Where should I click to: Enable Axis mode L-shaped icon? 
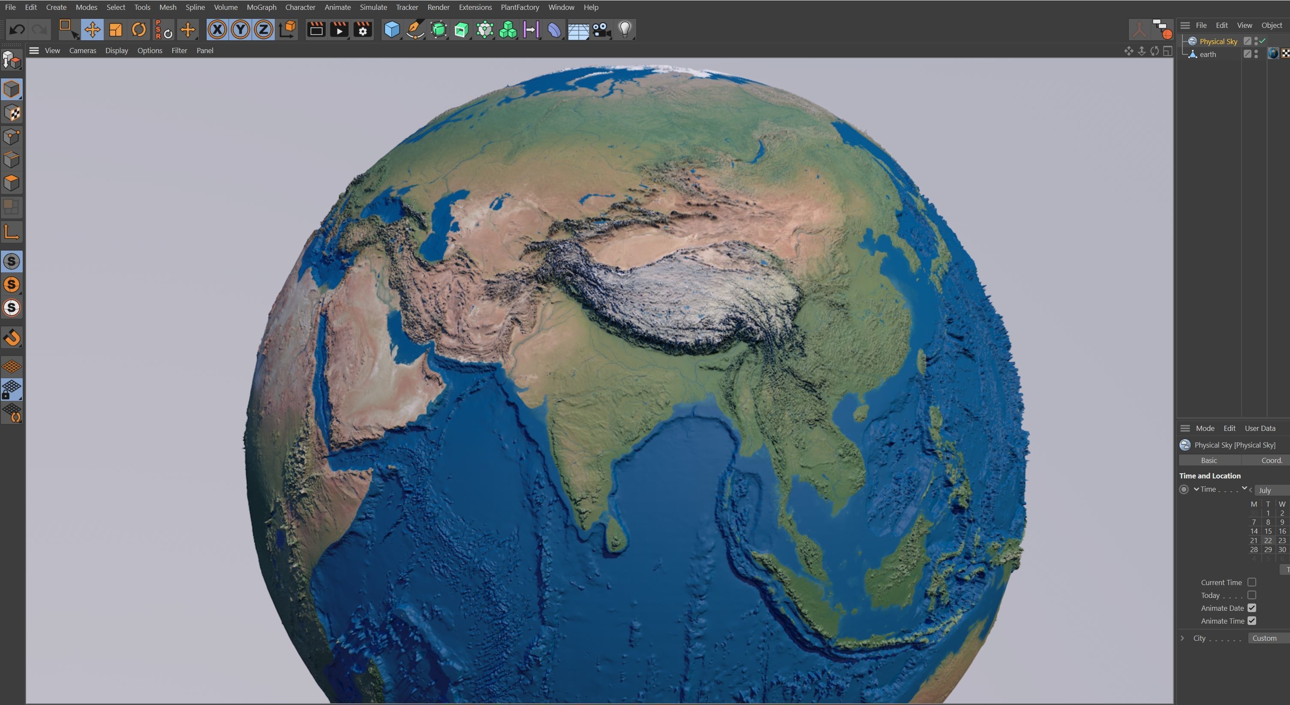click(x=12, y=232)
